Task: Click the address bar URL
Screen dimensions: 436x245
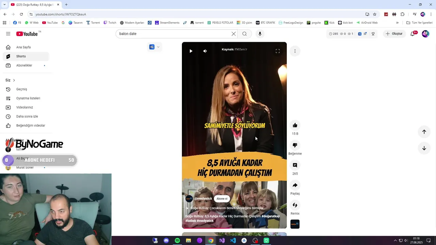Action: 61,14
